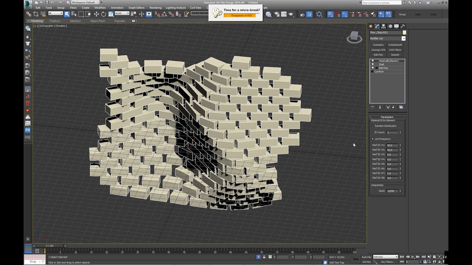Open the Utilities hammer panel tab
Viewport: 472px width, 265px height.
coord(402,26)
